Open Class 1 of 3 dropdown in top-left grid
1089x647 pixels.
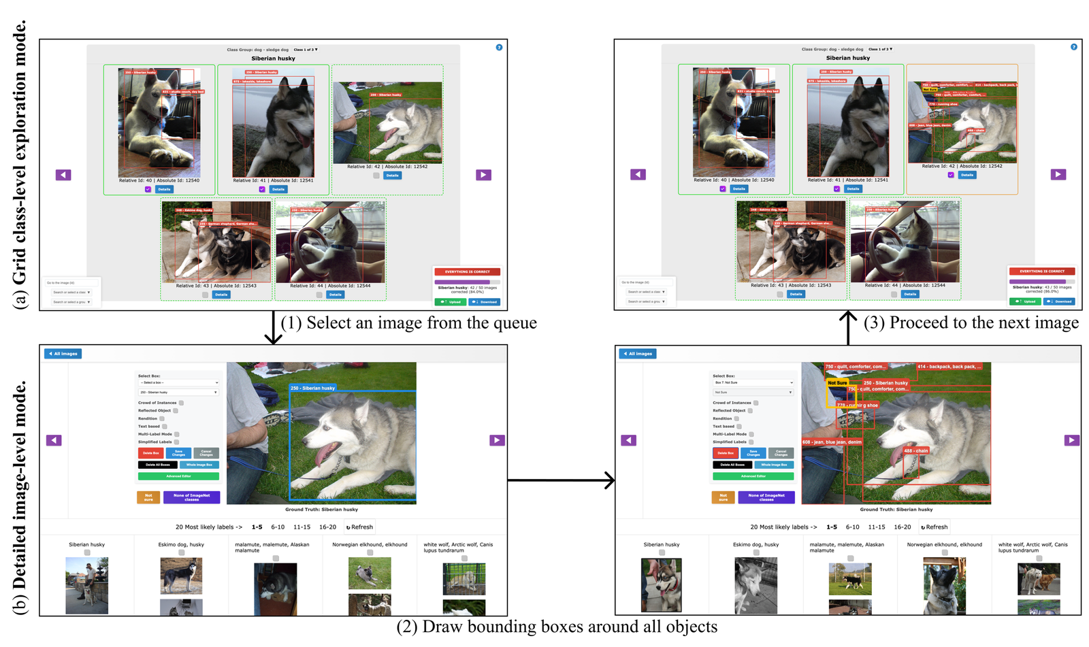pyautogui.click(x=306, y=50)
